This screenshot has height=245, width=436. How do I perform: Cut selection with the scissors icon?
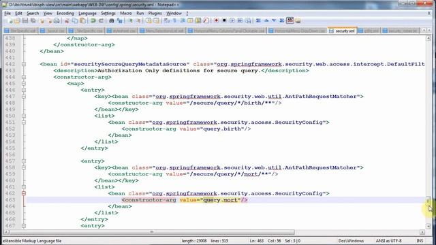[67, 20]
